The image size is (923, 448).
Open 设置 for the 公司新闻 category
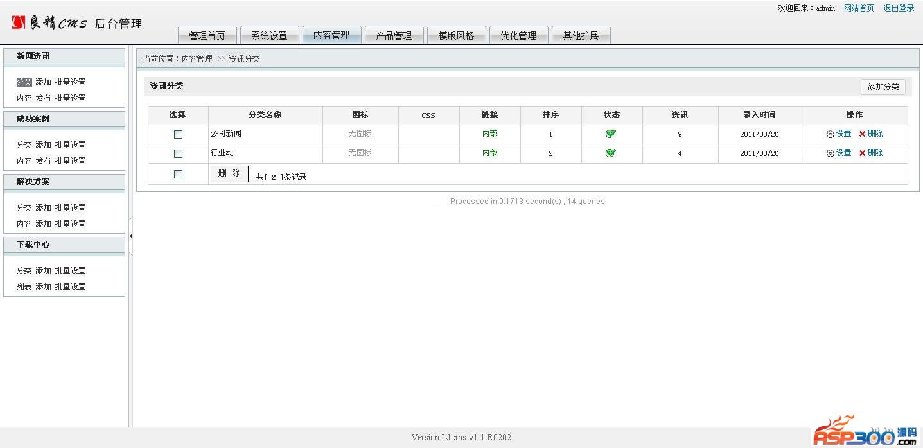(x=843, y=134)
